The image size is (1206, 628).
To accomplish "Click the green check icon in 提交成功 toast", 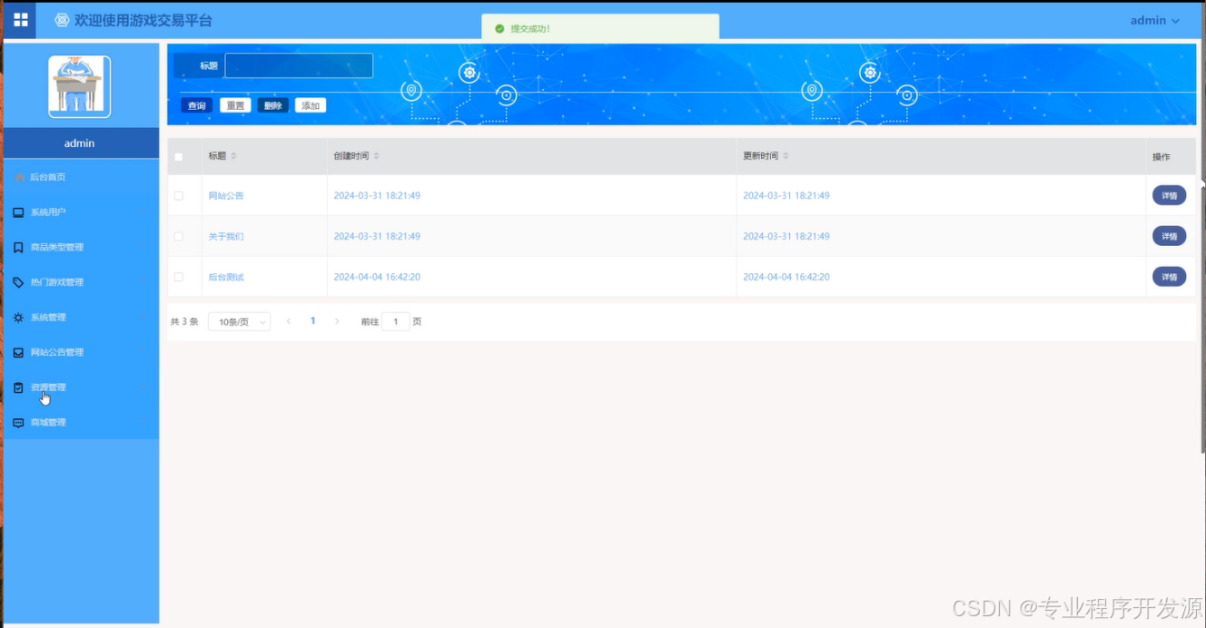I will [x=499, y=29].
